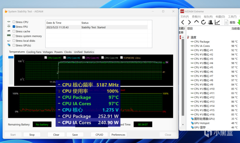This screenshot has width=240, height=143.
Task: Click the No battery indicator field
Action: 42,124
